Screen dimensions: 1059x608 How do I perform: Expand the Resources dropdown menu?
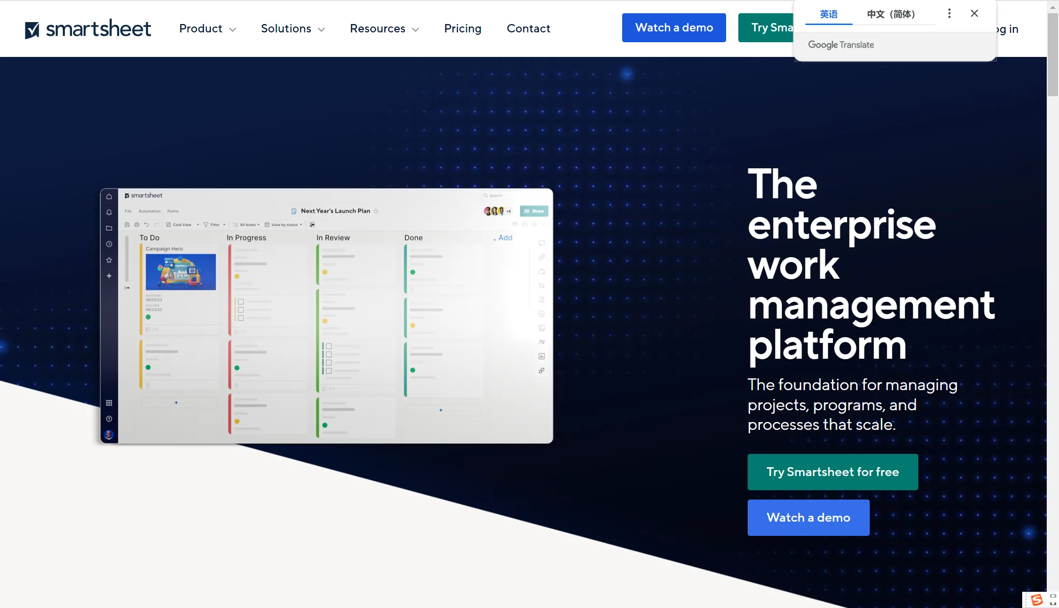(x=383, y=27)
